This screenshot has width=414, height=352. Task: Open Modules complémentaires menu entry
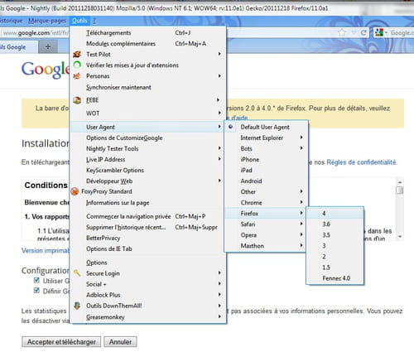coord(148,43)
